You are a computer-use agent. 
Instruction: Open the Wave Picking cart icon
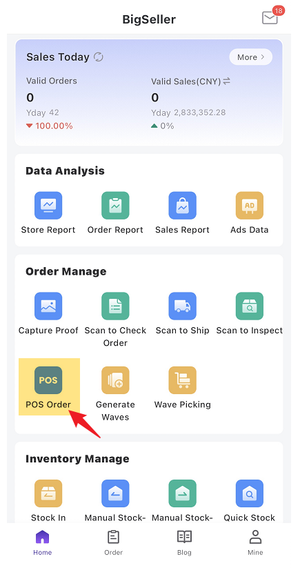point(182,380)
